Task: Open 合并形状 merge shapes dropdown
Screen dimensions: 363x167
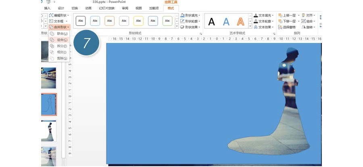Action: pos(59,27)
